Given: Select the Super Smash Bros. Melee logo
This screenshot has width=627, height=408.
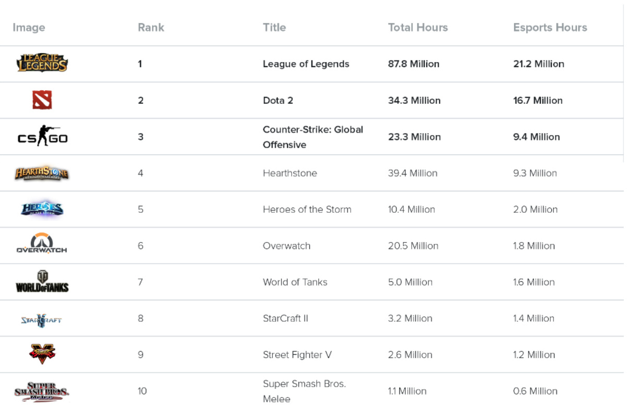Looking at the screenshot, I should 42,391.
